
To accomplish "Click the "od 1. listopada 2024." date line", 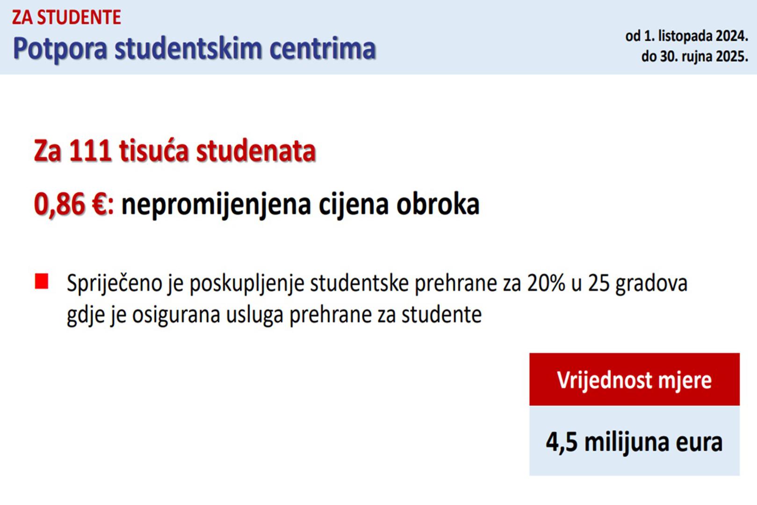I will [686, 36].
